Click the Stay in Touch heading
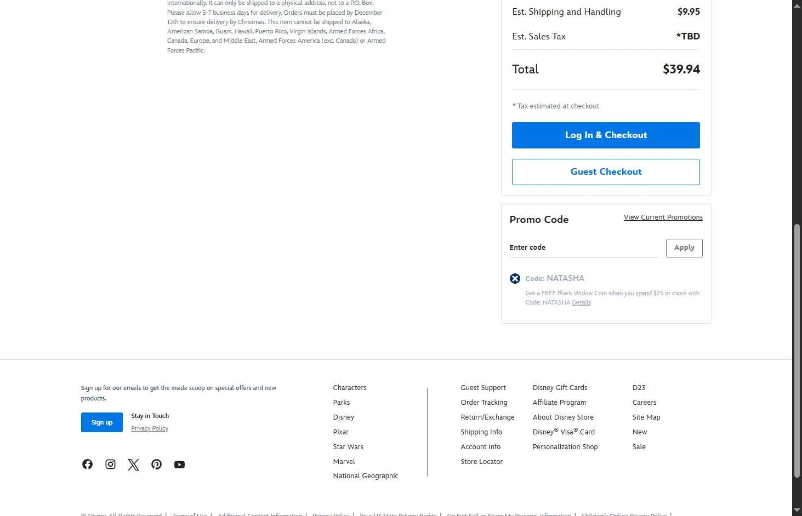The height and width of the screenshot is (516, 802). click(x=150, y=416)
